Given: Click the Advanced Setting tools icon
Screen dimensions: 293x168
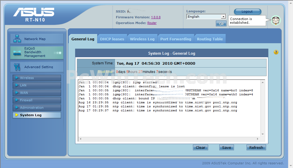Looking at the screenshot, I should 17,67.
